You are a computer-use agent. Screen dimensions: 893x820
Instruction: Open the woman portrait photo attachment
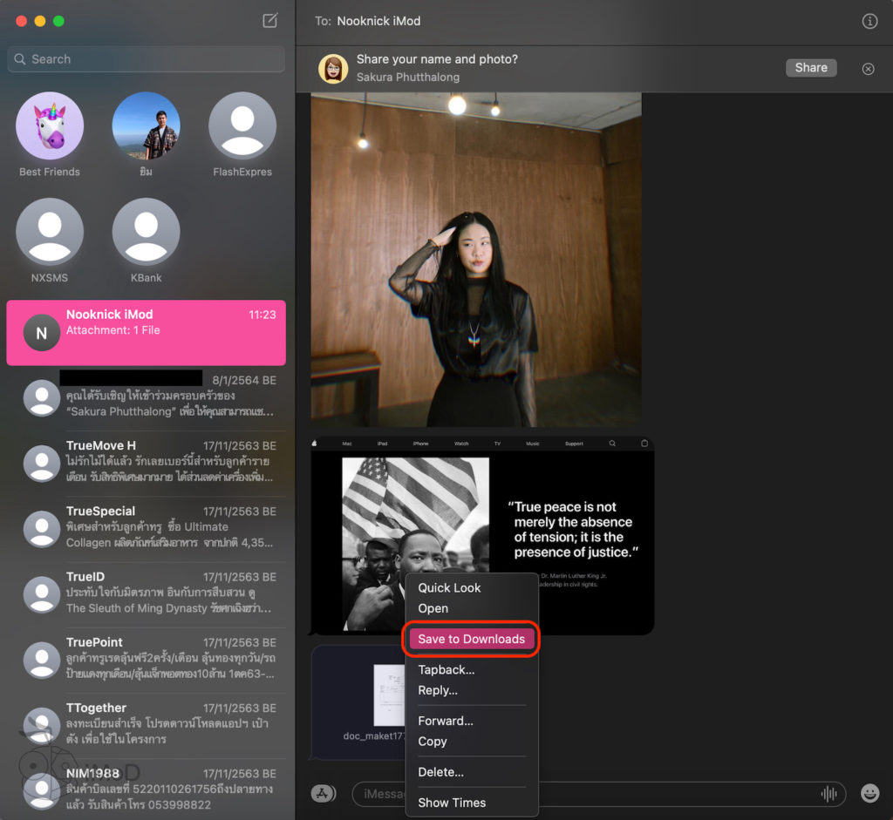pyautogui.click(x=476, y=260)
